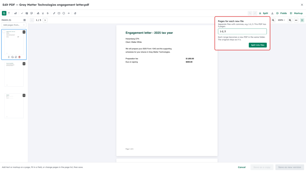Click the Page 1 of 3 footer

(129, 149)
